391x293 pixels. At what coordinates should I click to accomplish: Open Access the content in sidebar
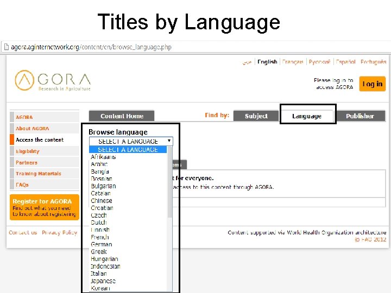(45, 139)
